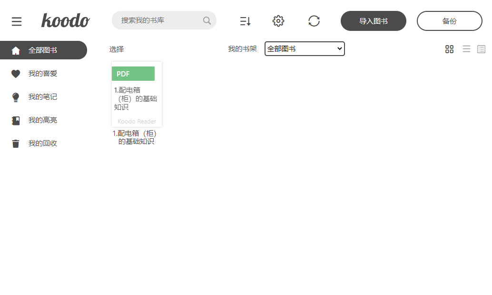Open 我的喜爱 favorites section

[x=43, y=74]
